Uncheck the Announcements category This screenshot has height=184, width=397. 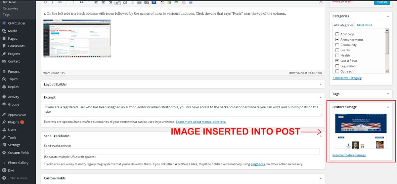(337, 39)
